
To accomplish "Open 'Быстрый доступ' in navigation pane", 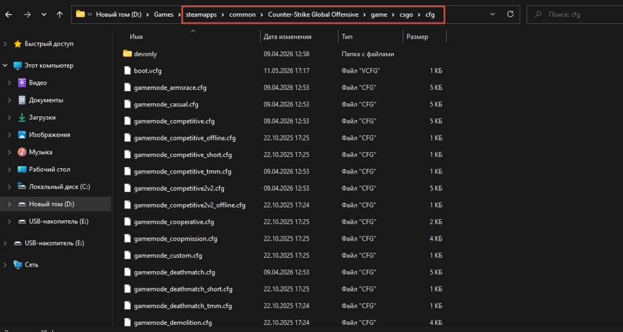I will tap(49, 44).
